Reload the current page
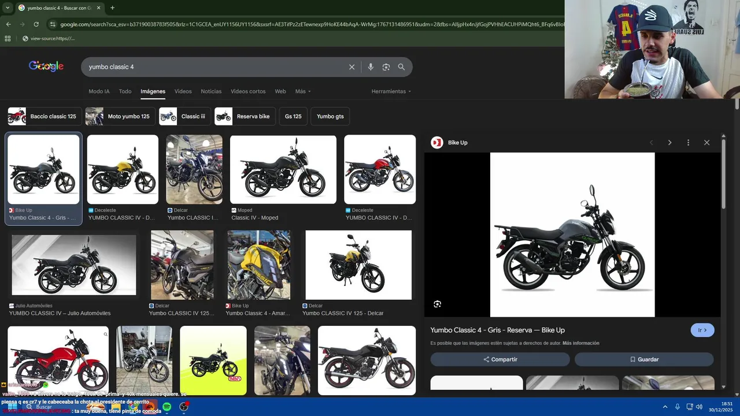Viewport: 740px width, 416px height. 36,24
